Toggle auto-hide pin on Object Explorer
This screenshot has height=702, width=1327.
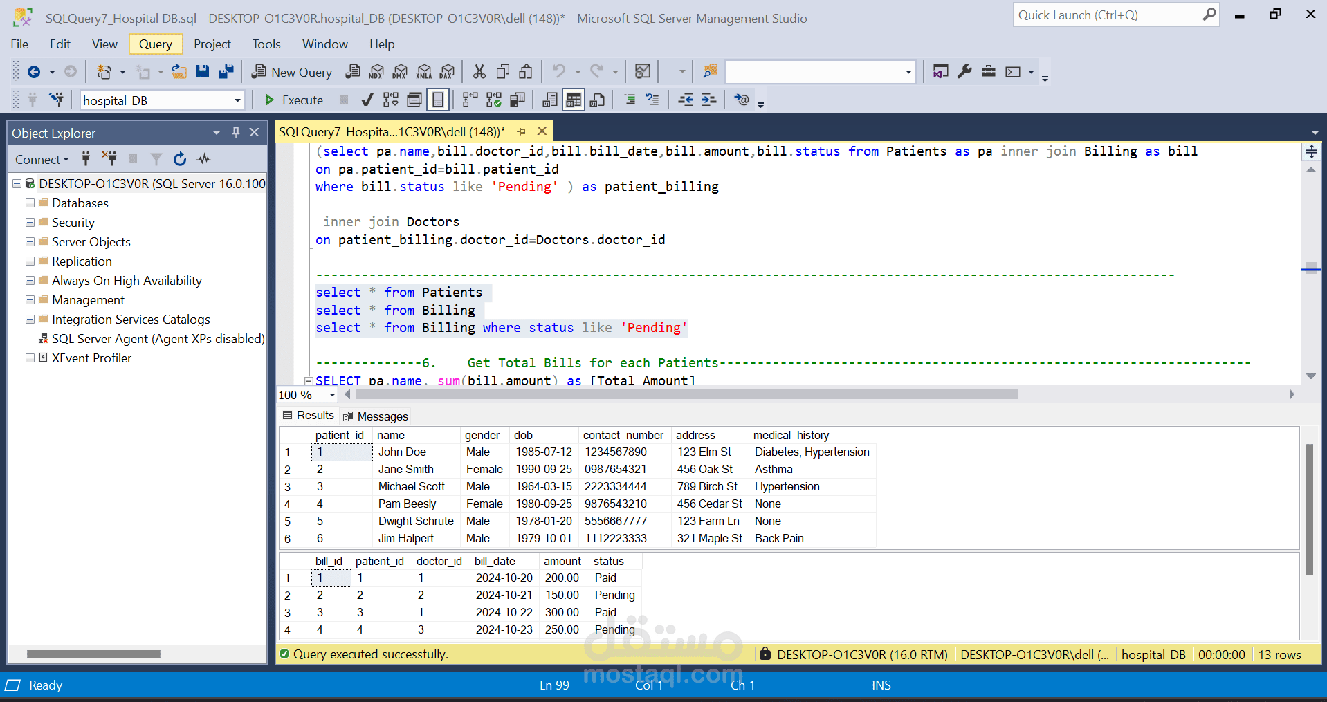coord(236,132)
